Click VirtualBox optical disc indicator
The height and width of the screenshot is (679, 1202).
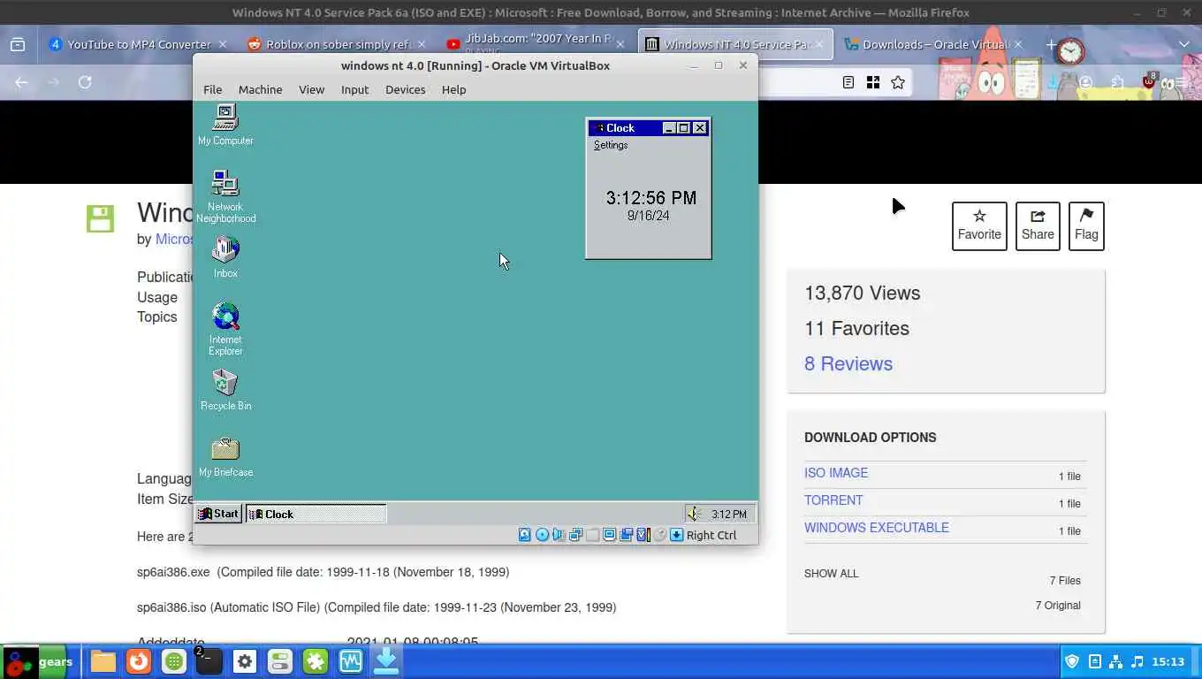pyautogui.click(x=542, y=535)
